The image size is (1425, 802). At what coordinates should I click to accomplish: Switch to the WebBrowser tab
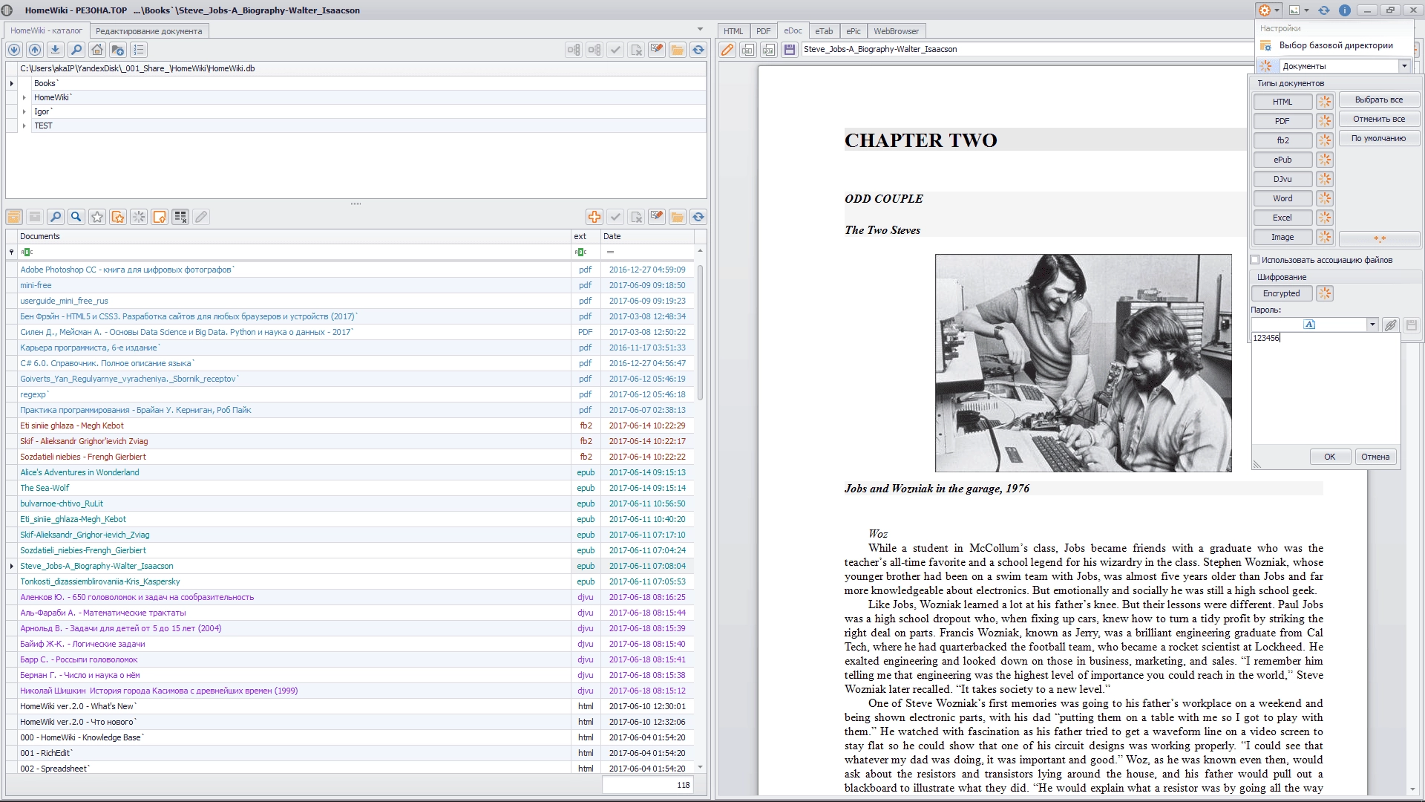click(896, 31)
